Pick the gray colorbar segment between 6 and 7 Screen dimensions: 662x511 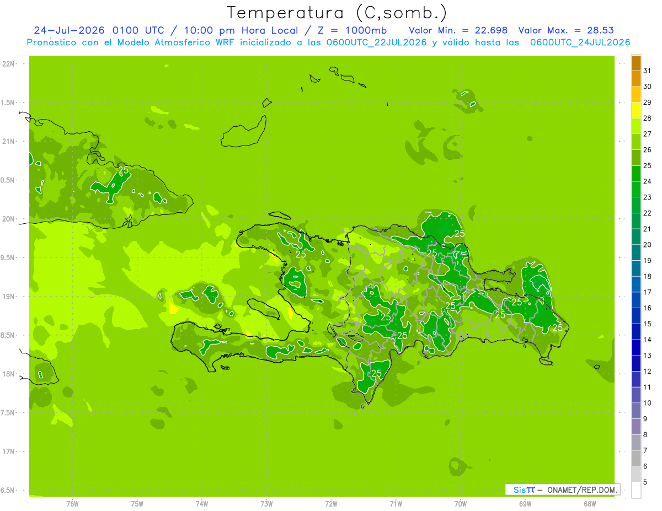click(x=636, y=459)
